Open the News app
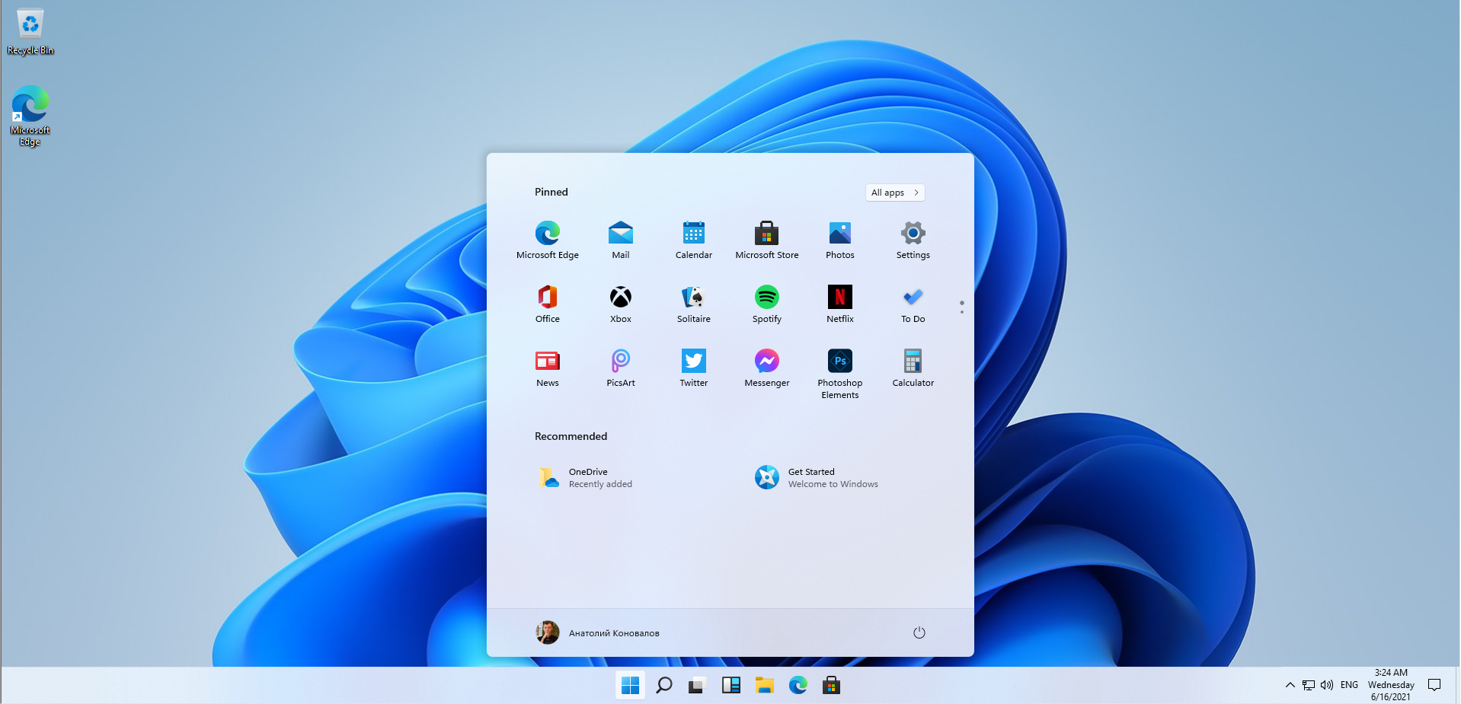This screenshot has height=704, width=1461. pos(547,368)
